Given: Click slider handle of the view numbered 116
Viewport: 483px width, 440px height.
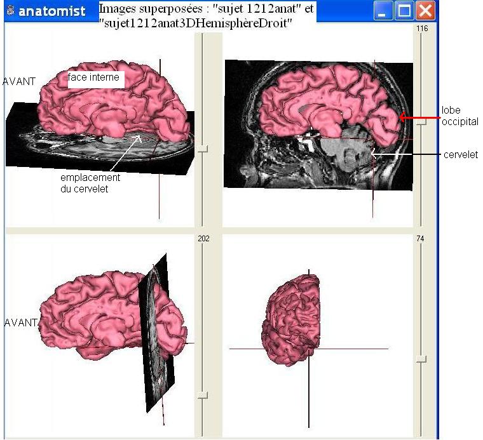Looking at the screenshot, I should [421, 123].
